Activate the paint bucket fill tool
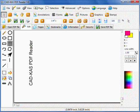The image size is (140, 112). tap(10, 73)
